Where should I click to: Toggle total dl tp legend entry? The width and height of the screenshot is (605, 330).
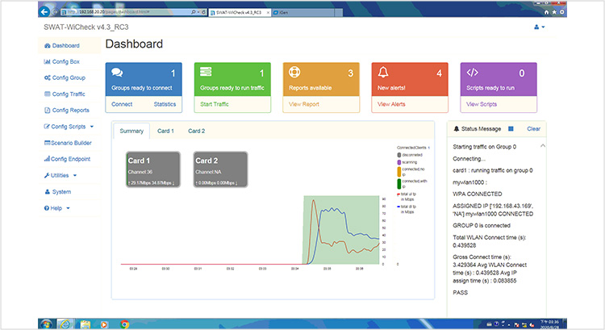click(406, 209)
